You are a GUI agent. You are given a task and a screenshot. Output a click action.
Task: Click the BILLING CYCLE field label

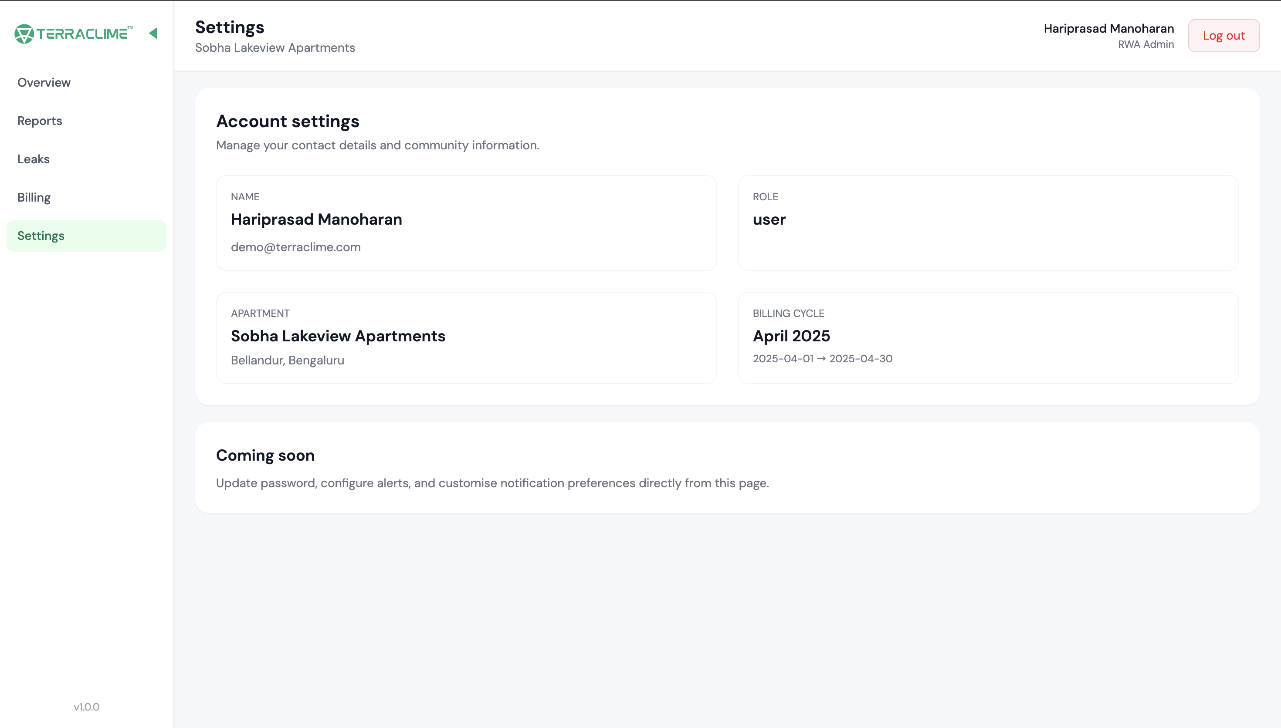coord(788,313)
